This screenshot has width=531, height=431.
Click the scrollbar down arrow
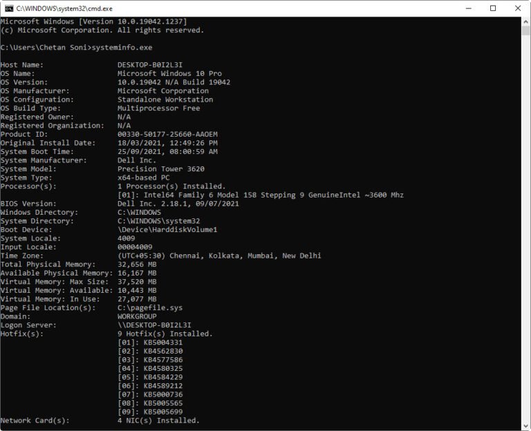(x=525, y=426)
